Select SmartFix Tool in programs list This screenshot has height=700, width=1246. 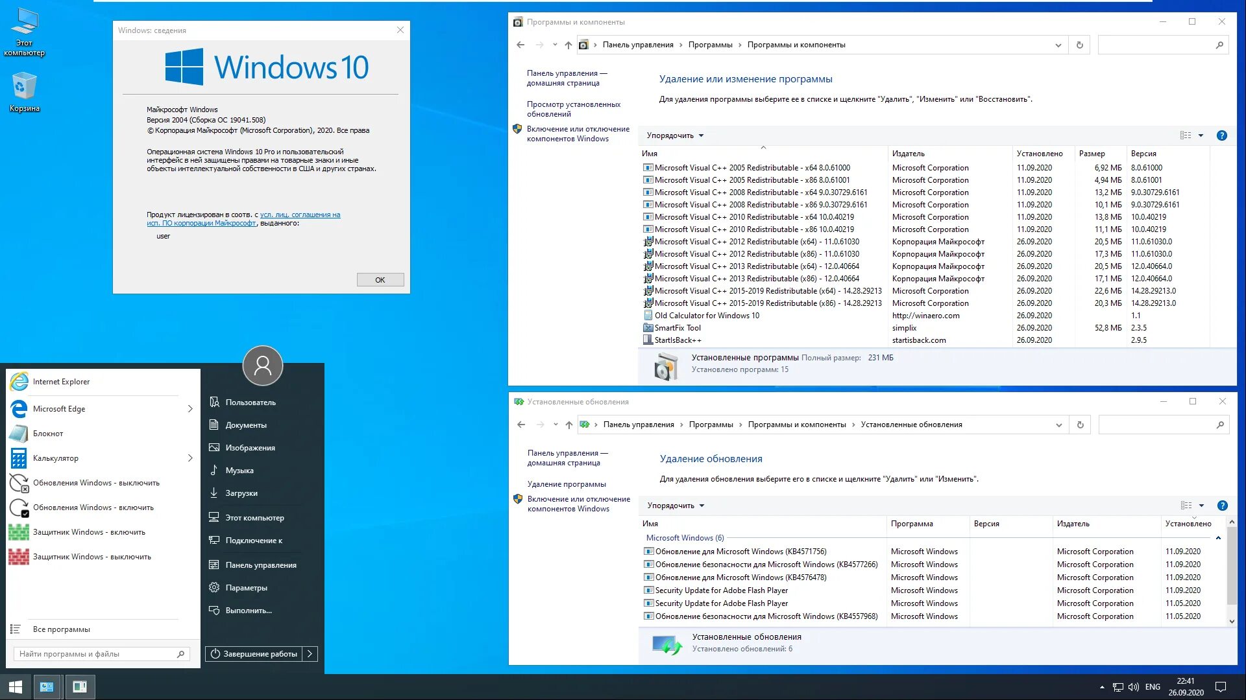[x=678, y=328]
